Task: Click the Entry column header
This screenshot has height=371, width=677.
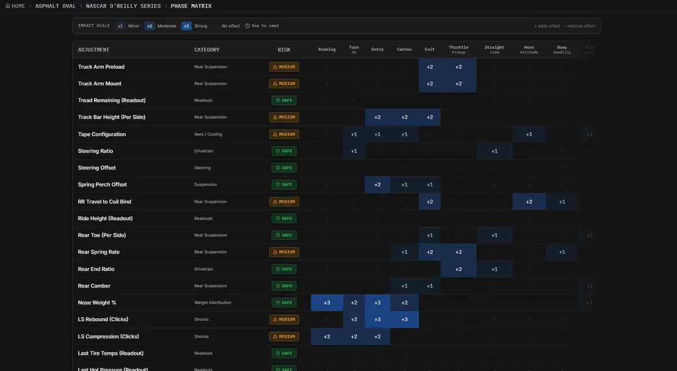Action: pos(378,50)
